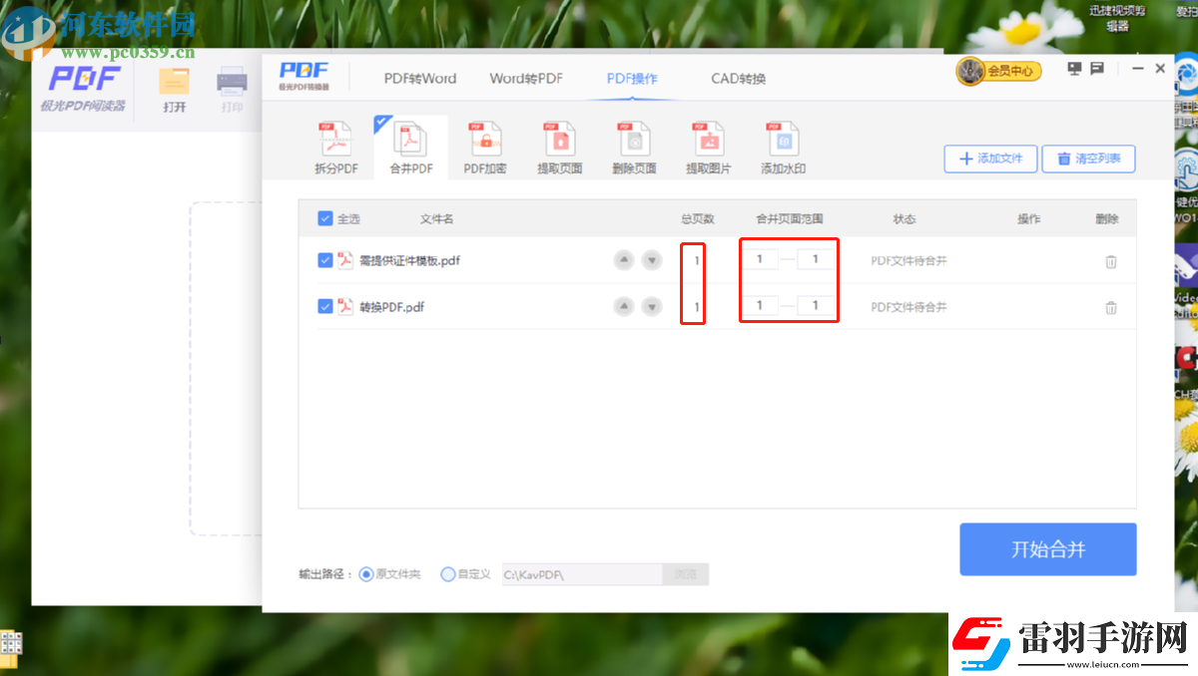Edit the page range start for 转换PDF.pdf
The width and height of the screenshot is (1198, 676).
(x=760, y=305)
